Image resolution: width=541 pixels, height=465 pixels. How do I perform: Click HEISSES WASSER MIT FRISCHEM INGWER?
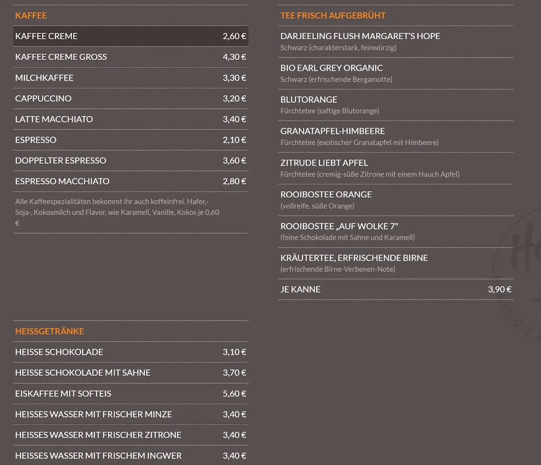[131, 456]
